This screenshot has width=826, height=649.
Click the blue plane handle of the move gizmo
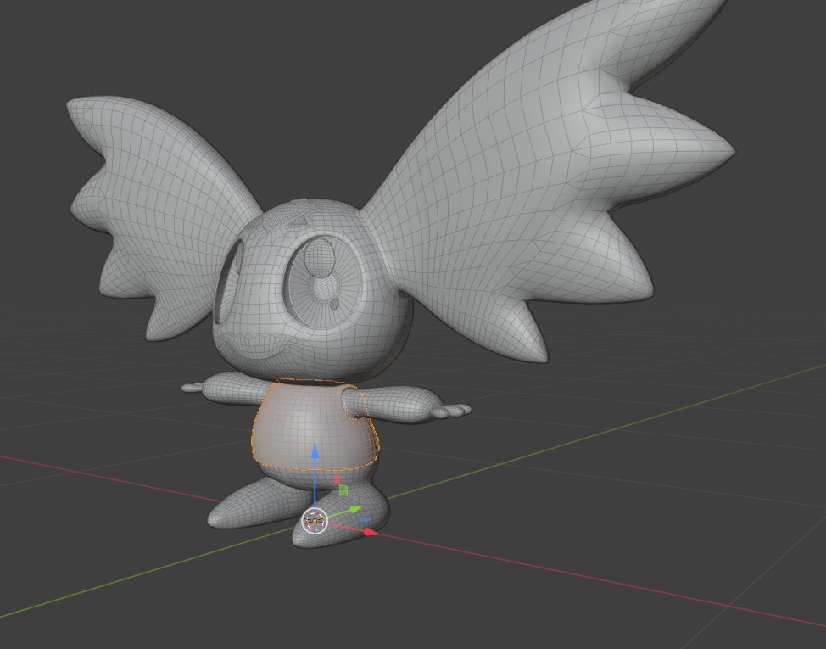[365, 520]
